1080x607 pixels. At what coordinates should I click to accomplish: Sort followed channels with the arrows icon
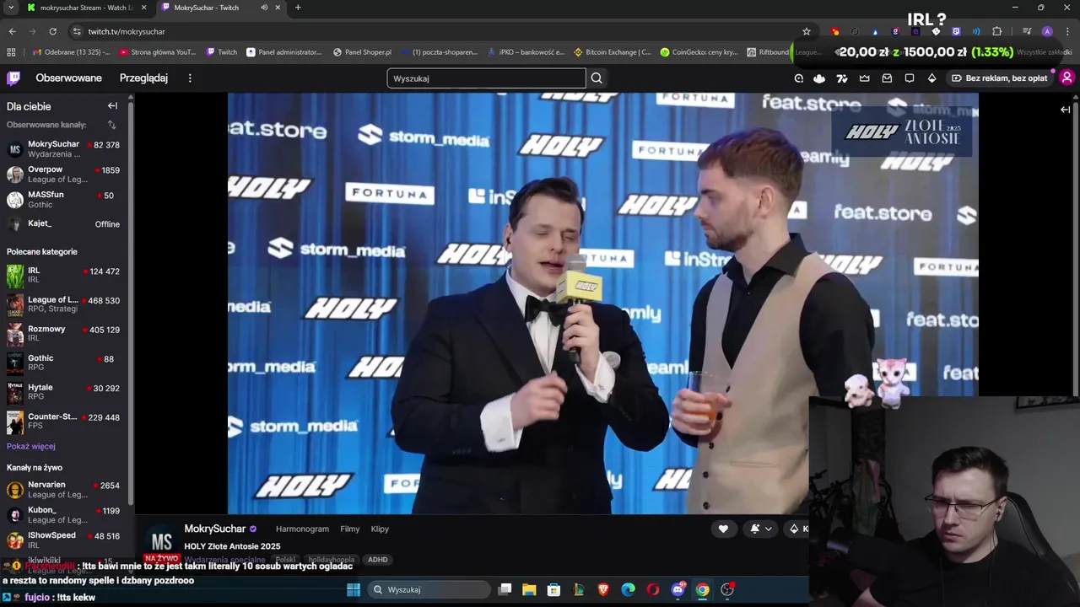coord(111,125)
